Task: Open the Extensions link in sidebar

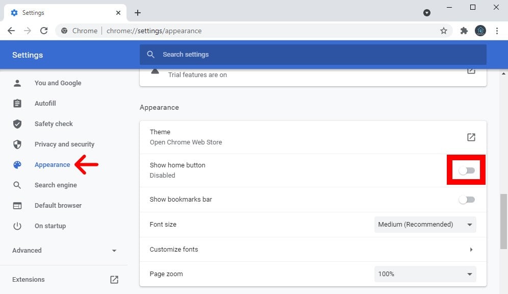Action: (29, 280)
